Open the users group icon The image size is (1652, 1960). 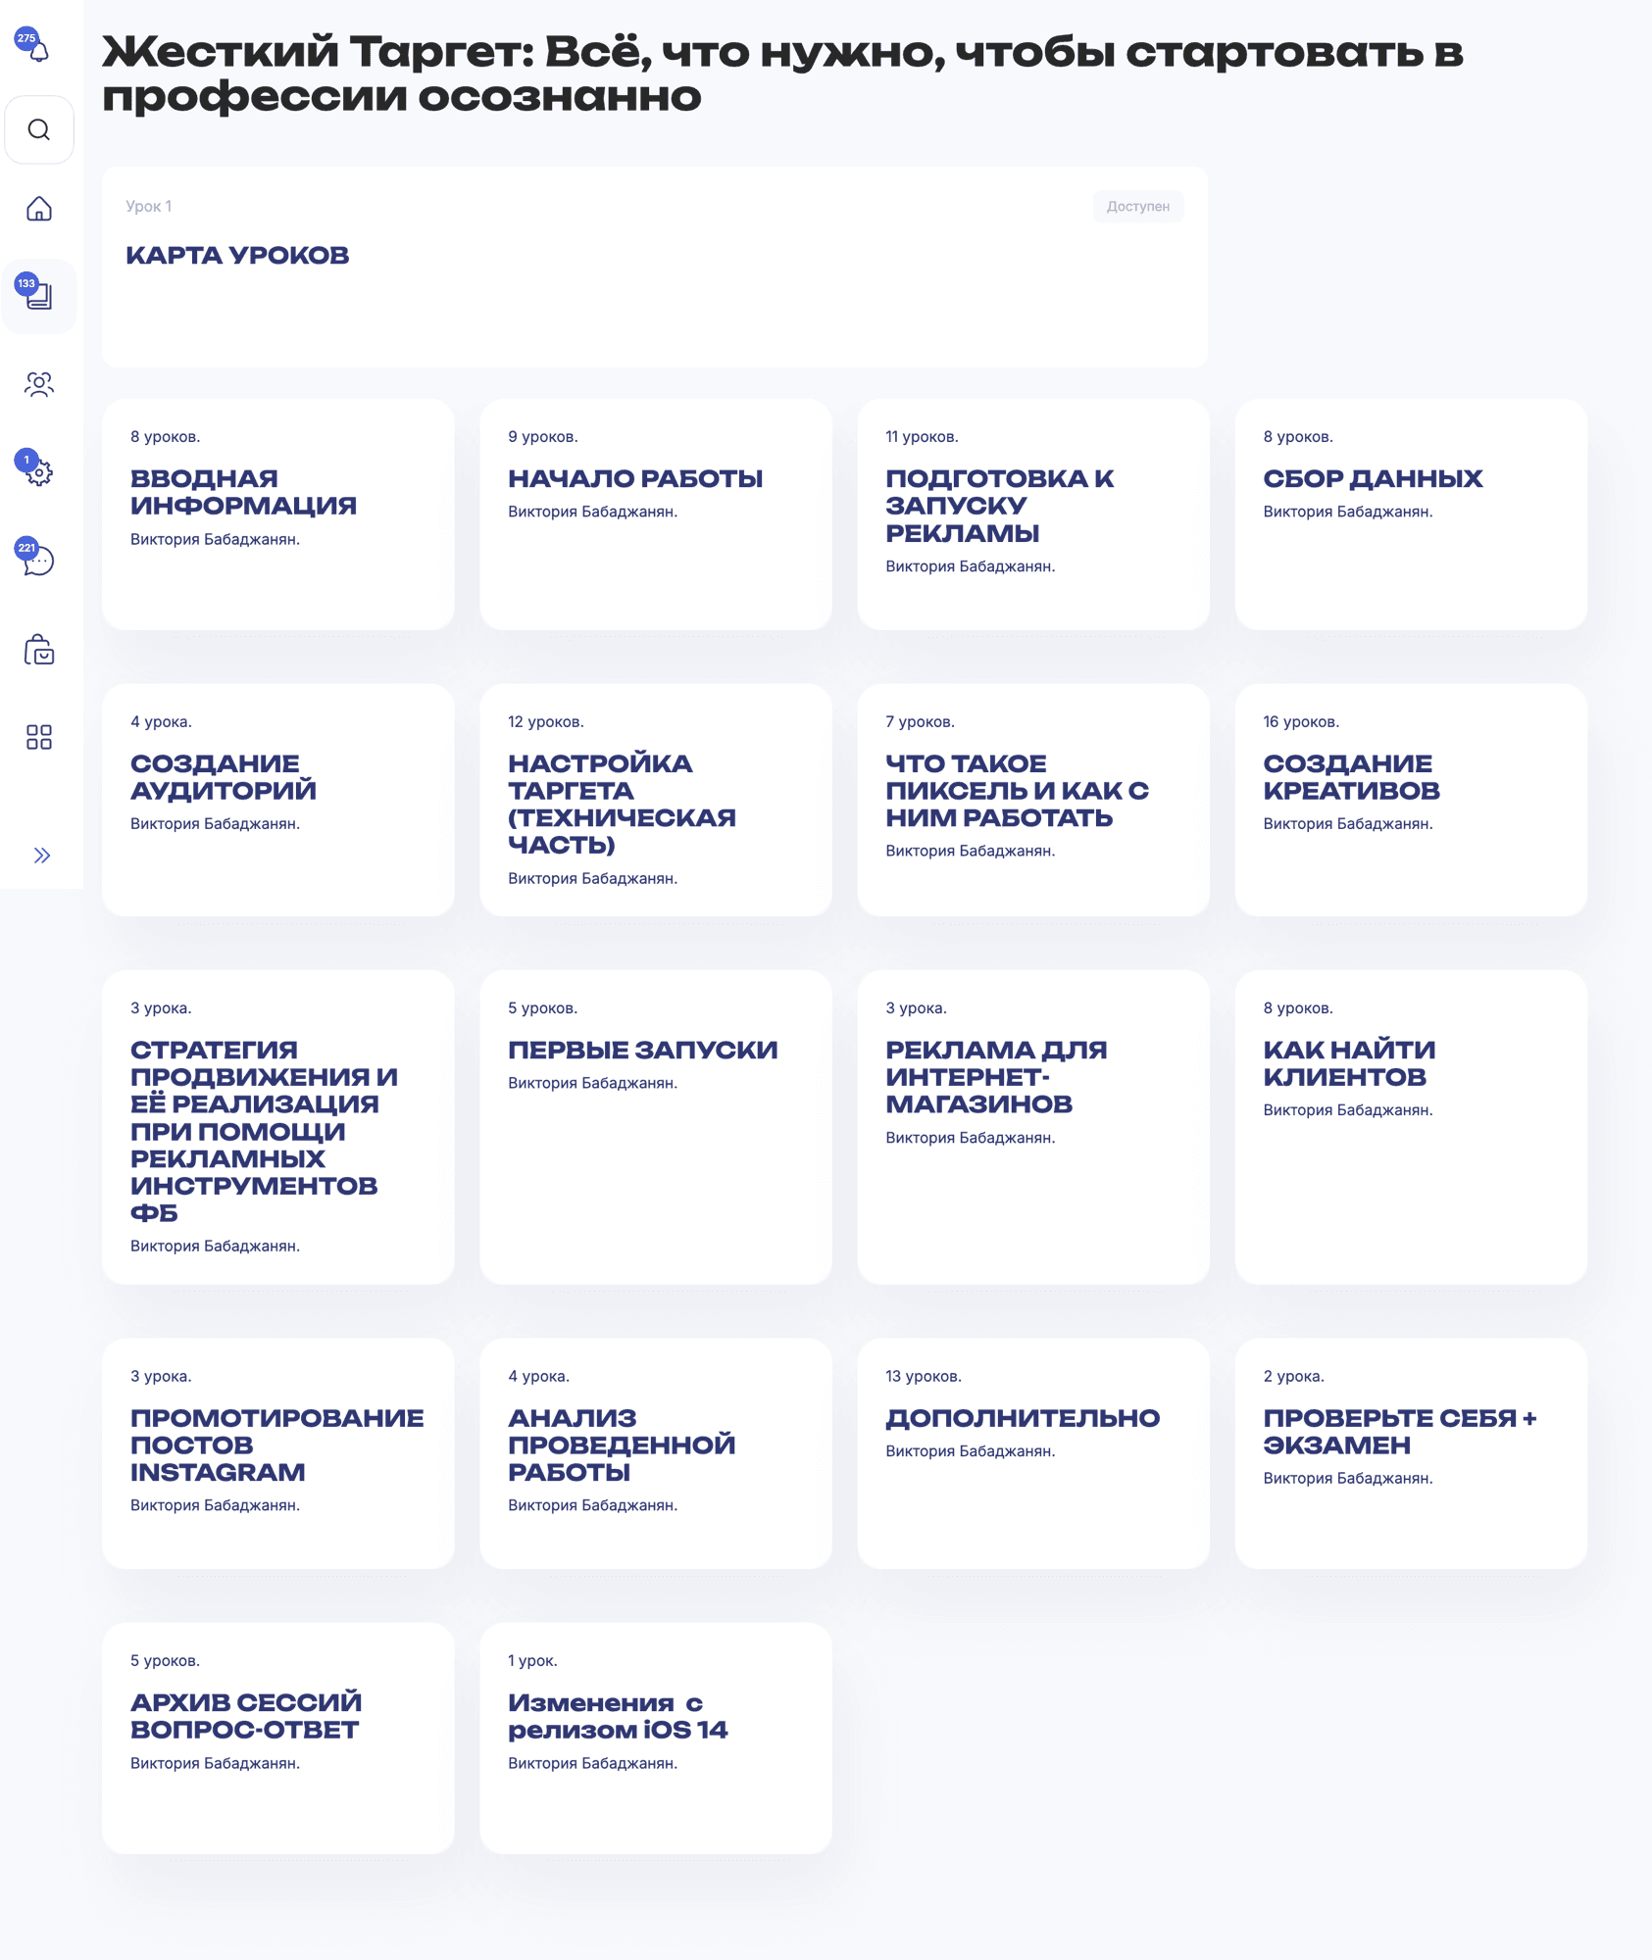(x=39, y=384)
